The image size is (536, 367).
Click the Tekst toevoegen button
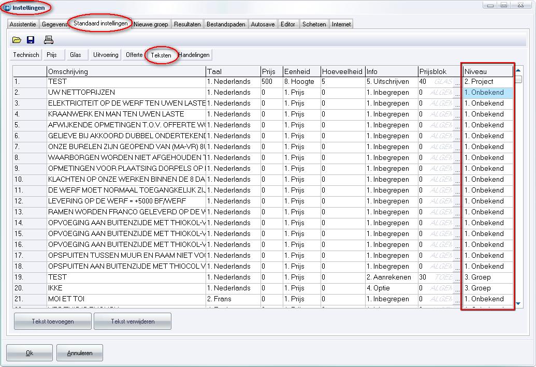click(53, 321)
